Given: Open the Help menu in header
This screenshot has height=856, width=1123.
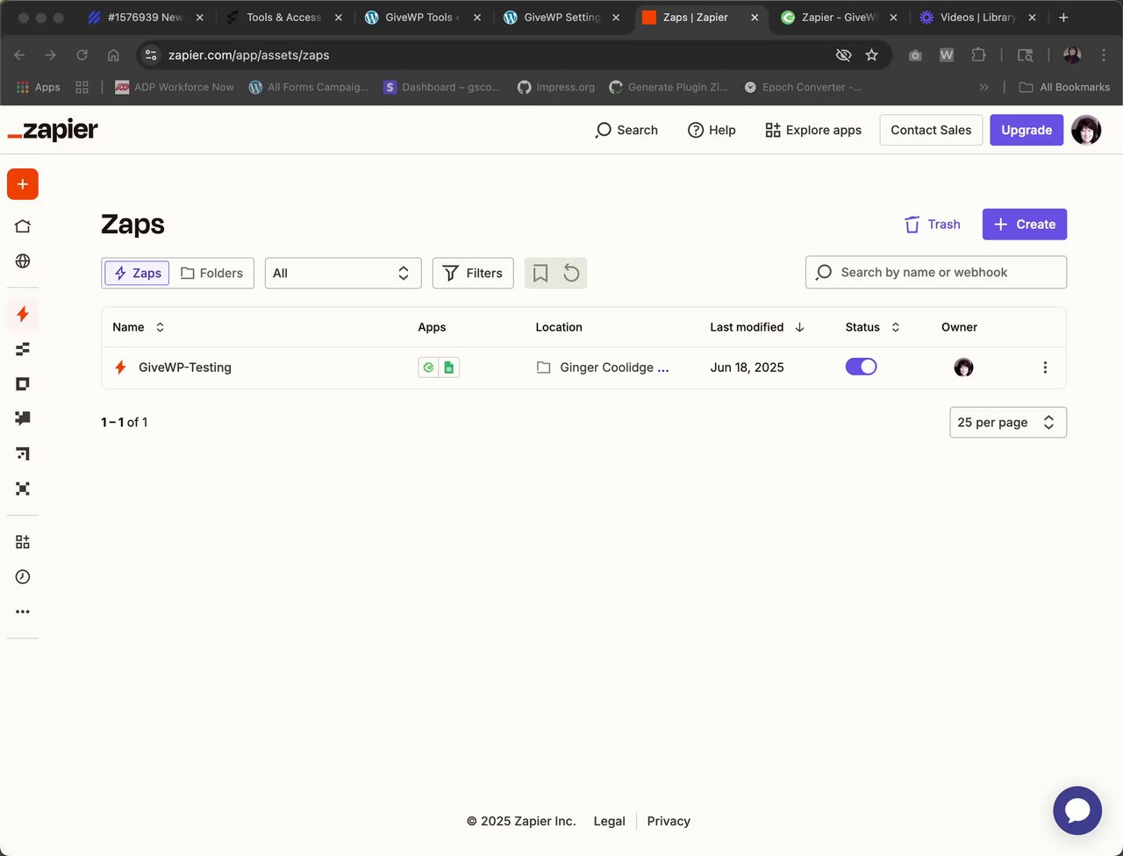Looking at the screenshot, I should tap(712, 130).
